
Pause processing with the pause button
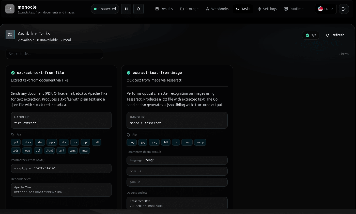coord(126,9)
